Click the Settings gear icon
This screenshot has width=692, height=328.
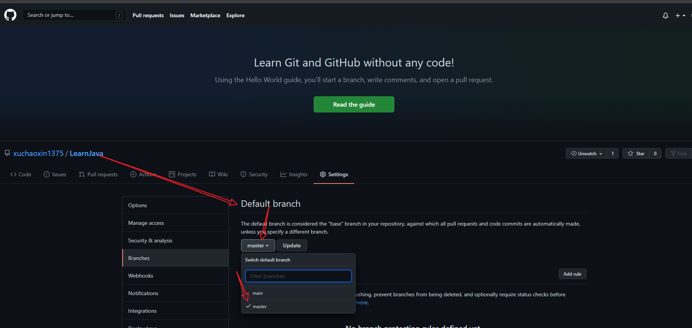[x=323, y=174]
